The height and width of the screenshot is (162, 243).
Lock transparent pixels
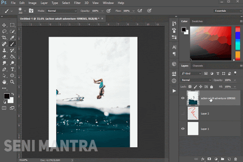click(x=190, y=87)
